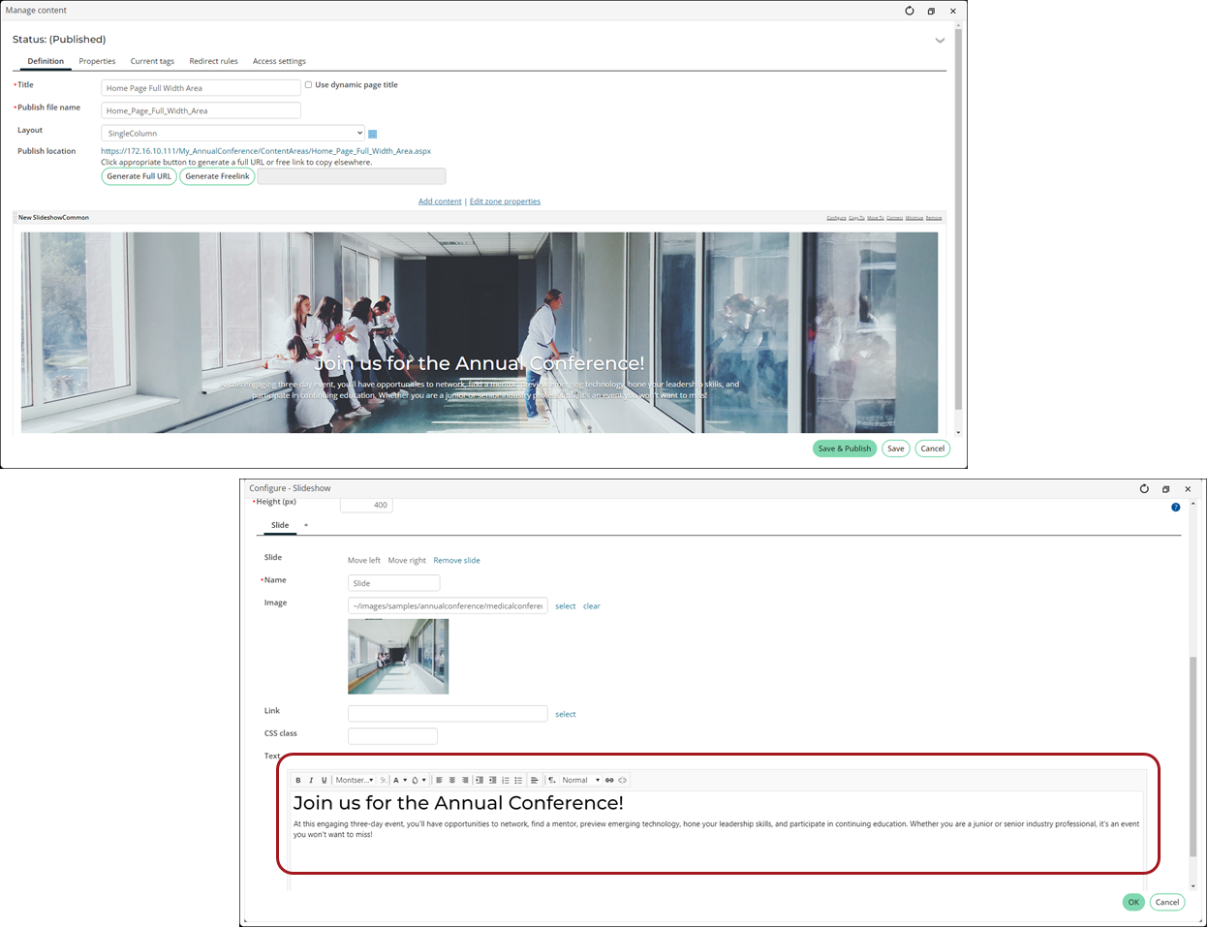
Task: Enable Use dynamic page title checkbox
Action: coord(308,84)
